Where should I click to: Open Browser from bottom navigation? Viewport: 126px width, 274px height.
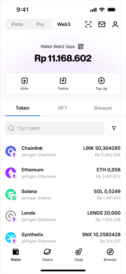(110, 255)
